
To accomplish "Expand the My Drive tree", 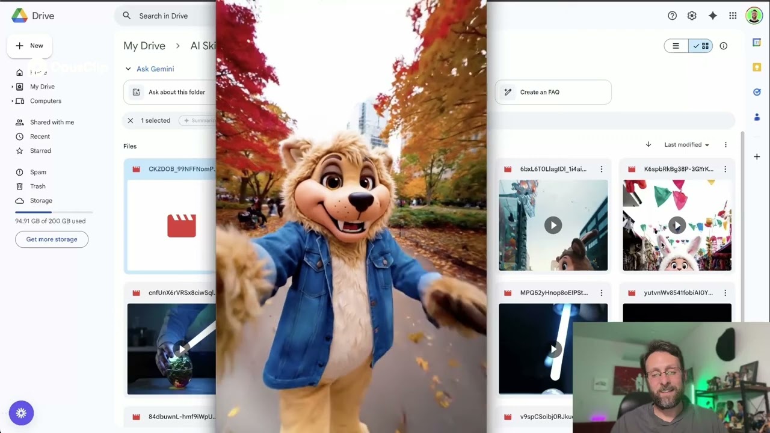I will 12,87.
